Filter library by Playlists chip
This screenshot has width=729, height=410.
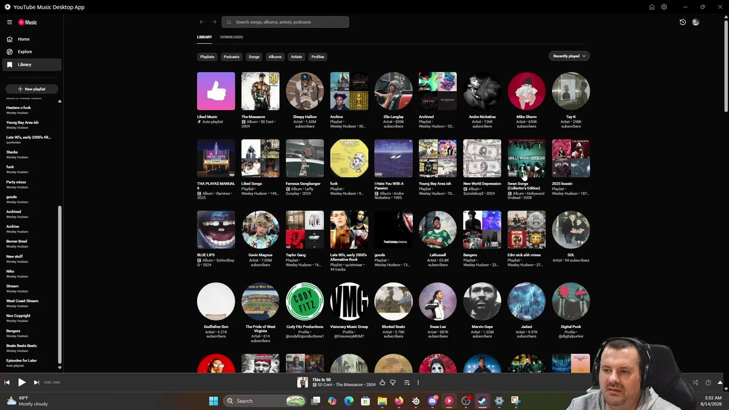coord(207,57)
